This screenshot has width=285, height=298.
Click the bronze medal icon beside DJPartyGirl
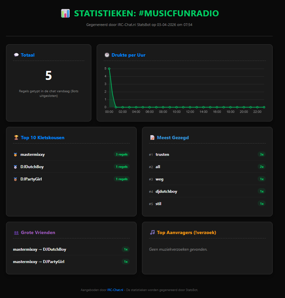point(15,179)
